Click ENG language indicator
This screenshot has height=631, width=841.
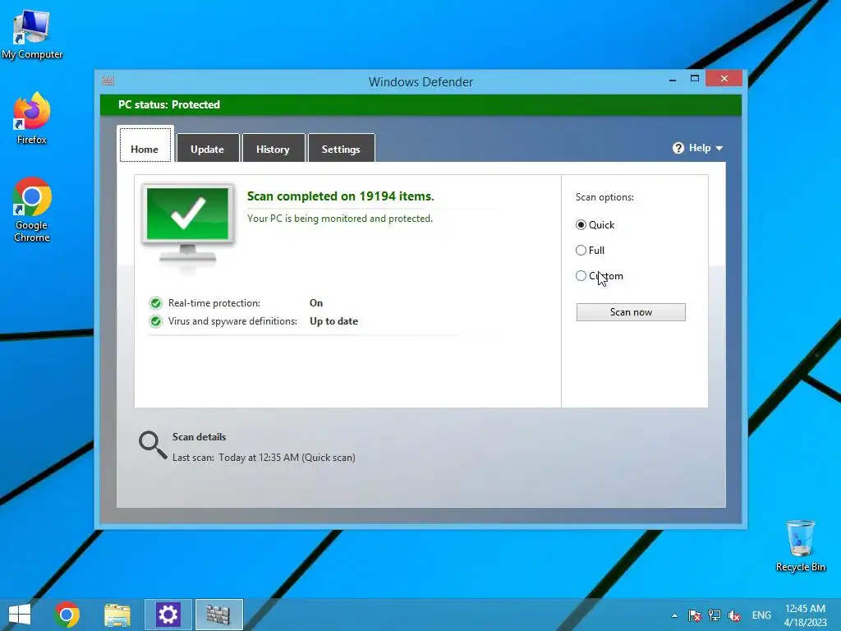tap(761, 615)
